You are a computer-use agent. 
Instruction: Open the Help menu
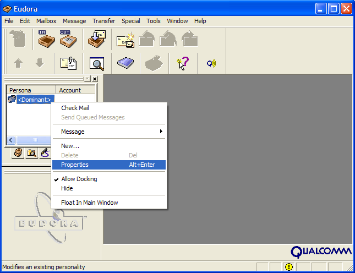click(200, 21)
